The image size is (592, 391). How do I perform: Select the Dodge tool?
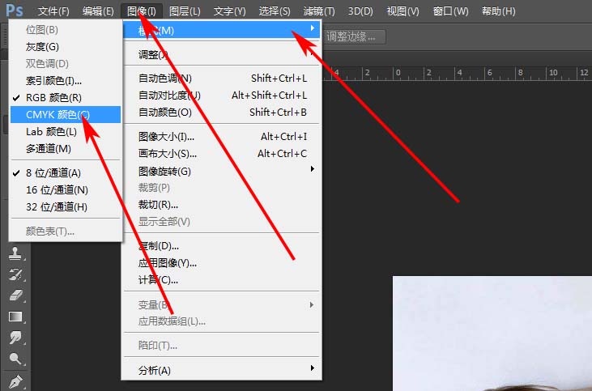[x=15, y=359]
